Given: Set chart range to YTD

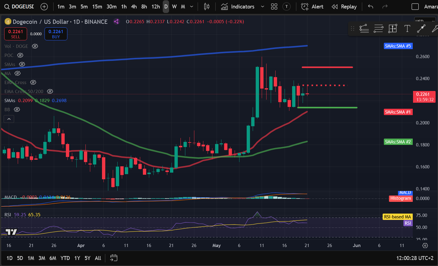Looking at the screenshot, I should pos(65,258).
